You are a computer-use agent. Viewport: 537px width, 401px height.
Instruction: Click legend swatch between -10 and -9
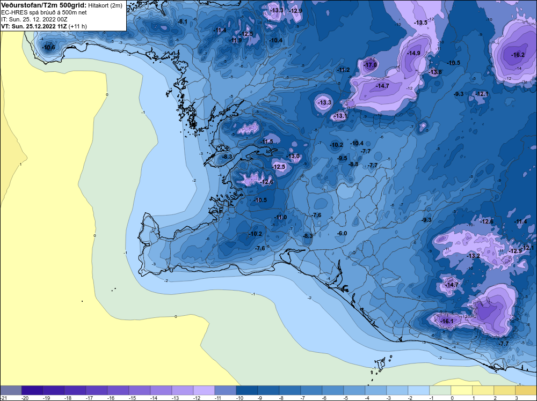coord(247,390)
